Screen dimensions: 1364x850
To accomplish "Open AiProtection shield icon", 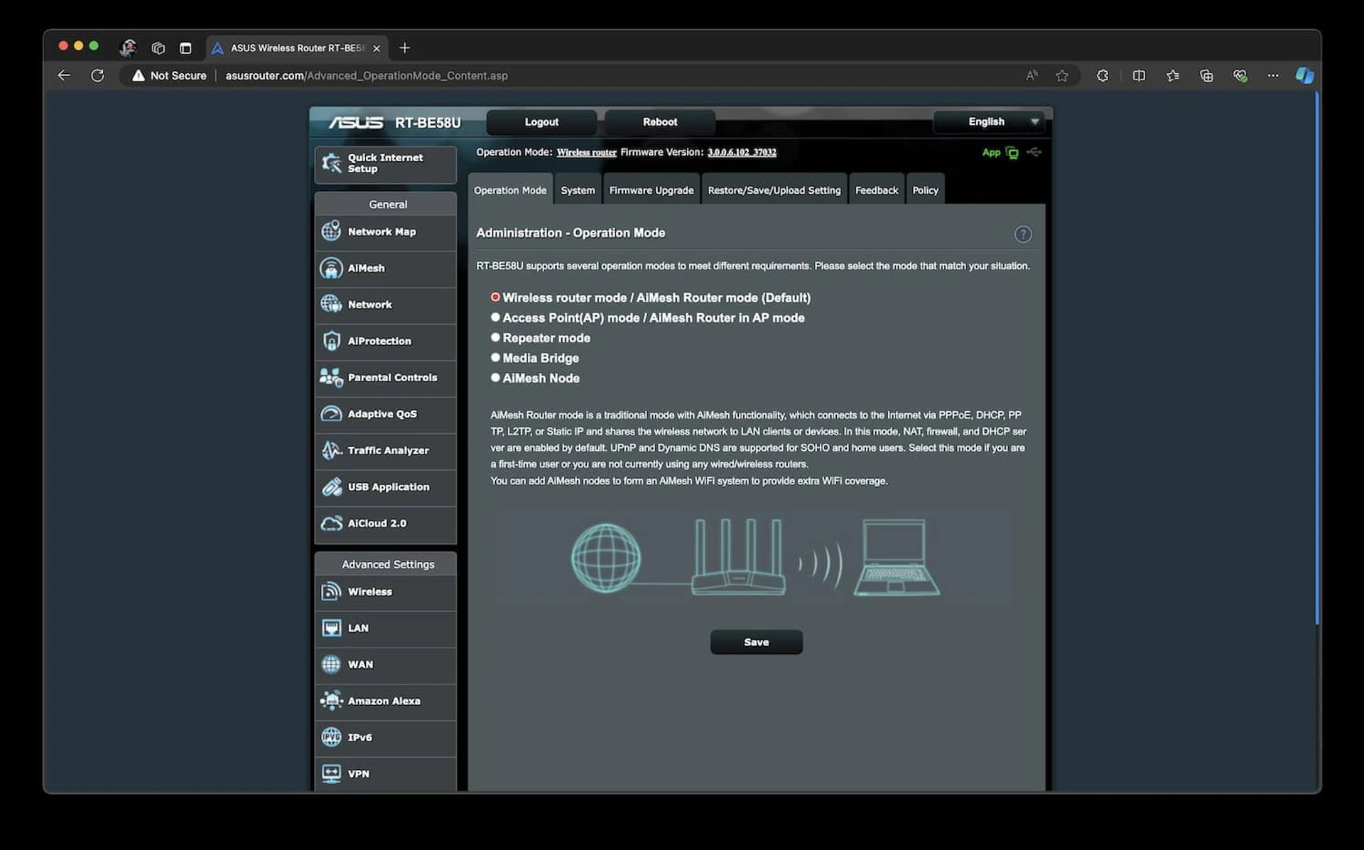I will click(x=331, y=341).
